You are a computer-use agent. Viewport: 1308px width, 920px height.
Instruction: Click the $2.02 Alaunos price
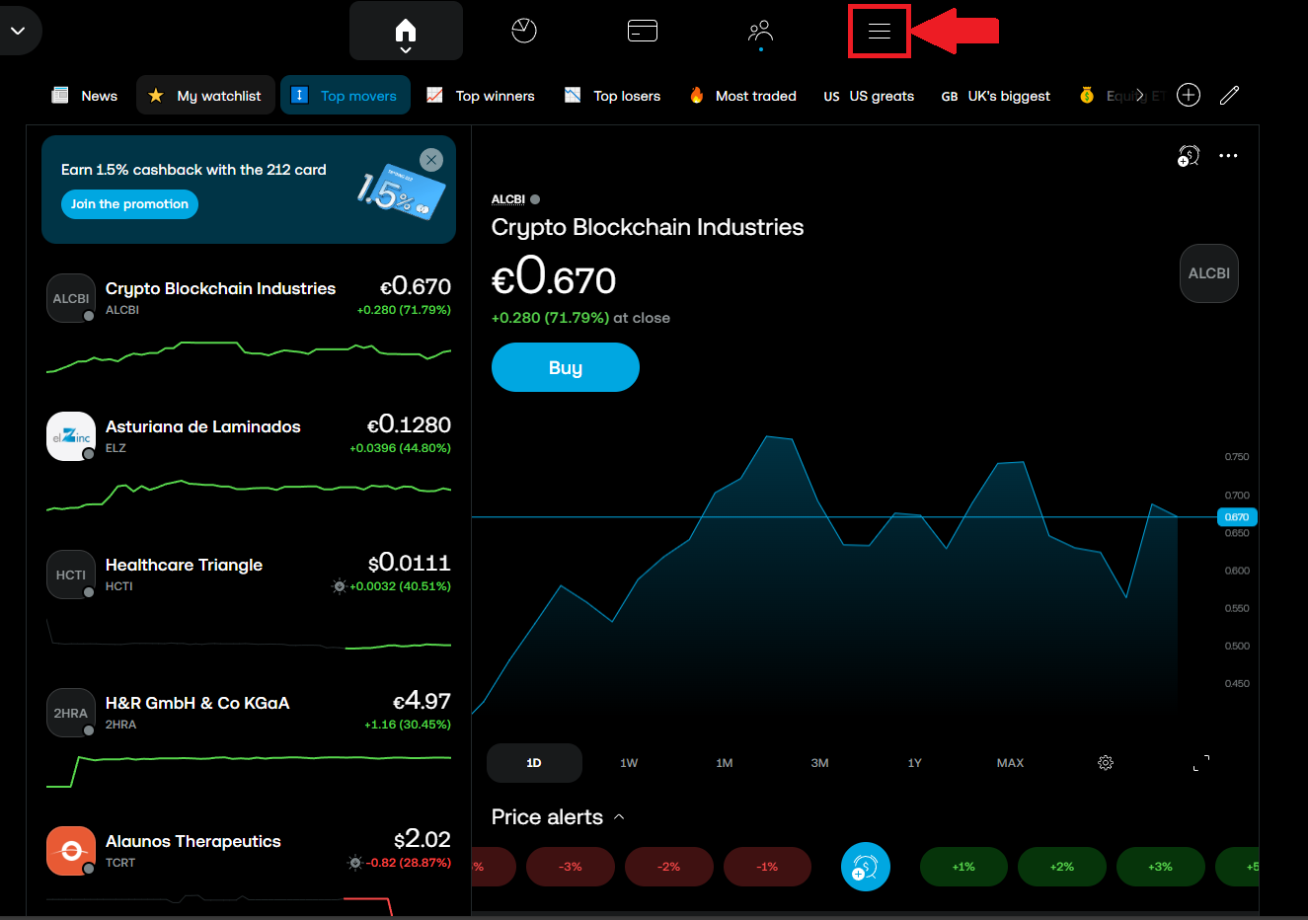coord(423,839)
